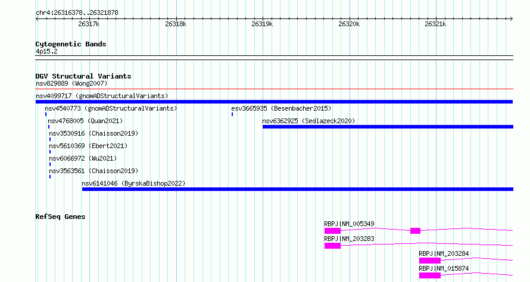The width and height of the screenshot is (530, 282).
Task: Select variant nsv6066972 (Wu2021) label
Action: 83,158
